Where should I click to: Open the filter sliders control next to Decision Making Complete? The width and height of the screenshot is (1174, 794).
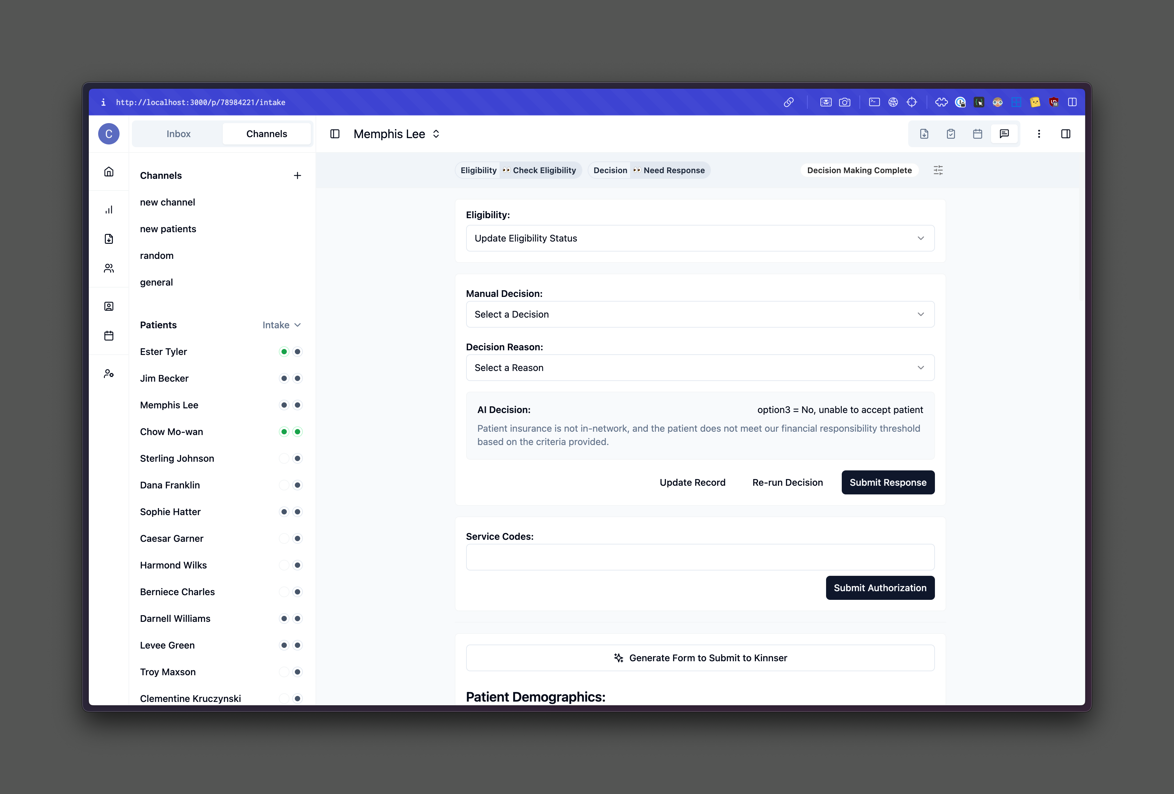[x=938, y=170]
